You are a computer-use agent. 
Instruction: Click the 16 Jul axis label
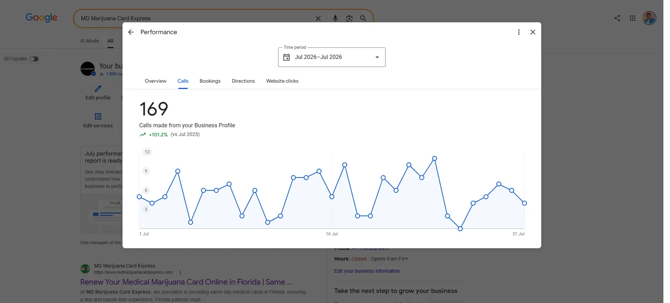(332, 234)
